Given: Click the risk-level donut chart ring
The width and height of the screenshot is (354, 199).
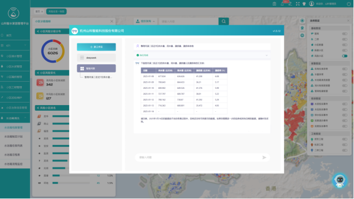Looking at the screenshot, I should [x=53, y=51].
